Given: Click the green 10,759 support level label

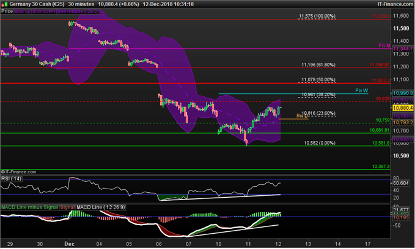Looking at the screenshot, I should [383, 120].
